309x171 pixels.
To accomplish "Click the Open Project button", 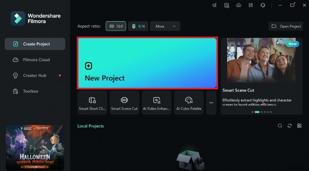I will click(x=286, y=26).
